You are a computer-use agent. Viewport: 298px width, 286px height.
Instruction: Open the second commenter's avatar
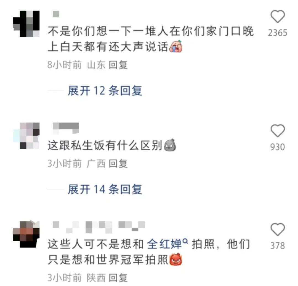point(26,136)
